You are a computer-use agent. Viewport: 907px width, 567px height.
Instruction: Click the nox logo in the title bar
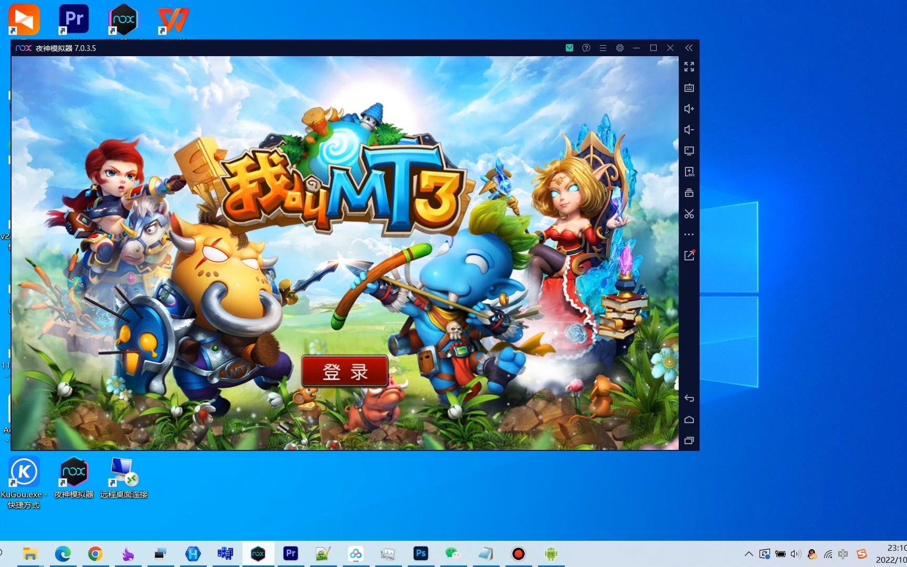pos(23,48)
